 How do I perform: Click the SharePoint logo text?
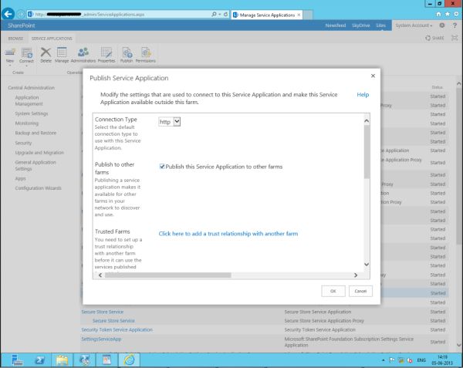[22, 25]
